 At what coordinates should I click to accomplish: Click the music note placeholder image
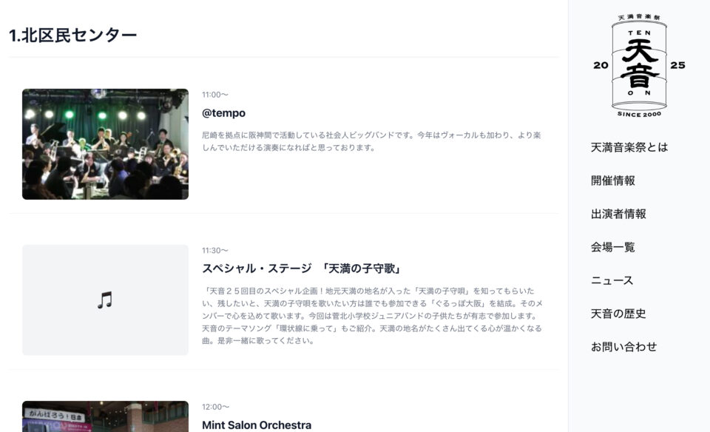click(105, 300)
